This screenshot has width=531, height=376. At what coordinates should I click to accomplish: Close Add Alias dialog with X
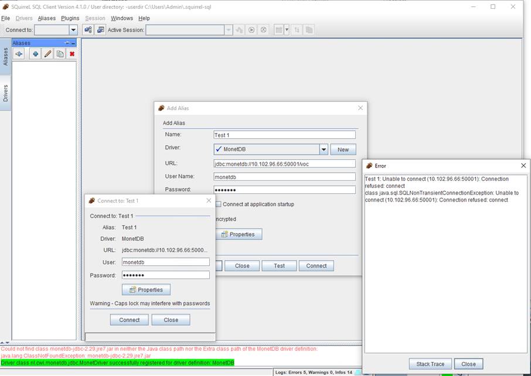coord(360,108)
